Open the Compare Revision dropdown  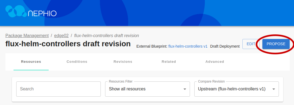pyautogui.click(x=237, y=89)
